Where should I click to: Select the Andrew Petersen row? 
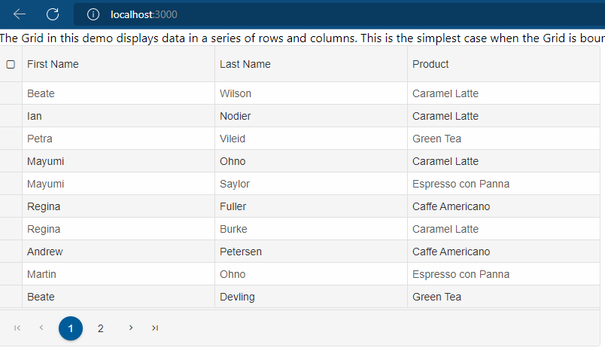299,252
